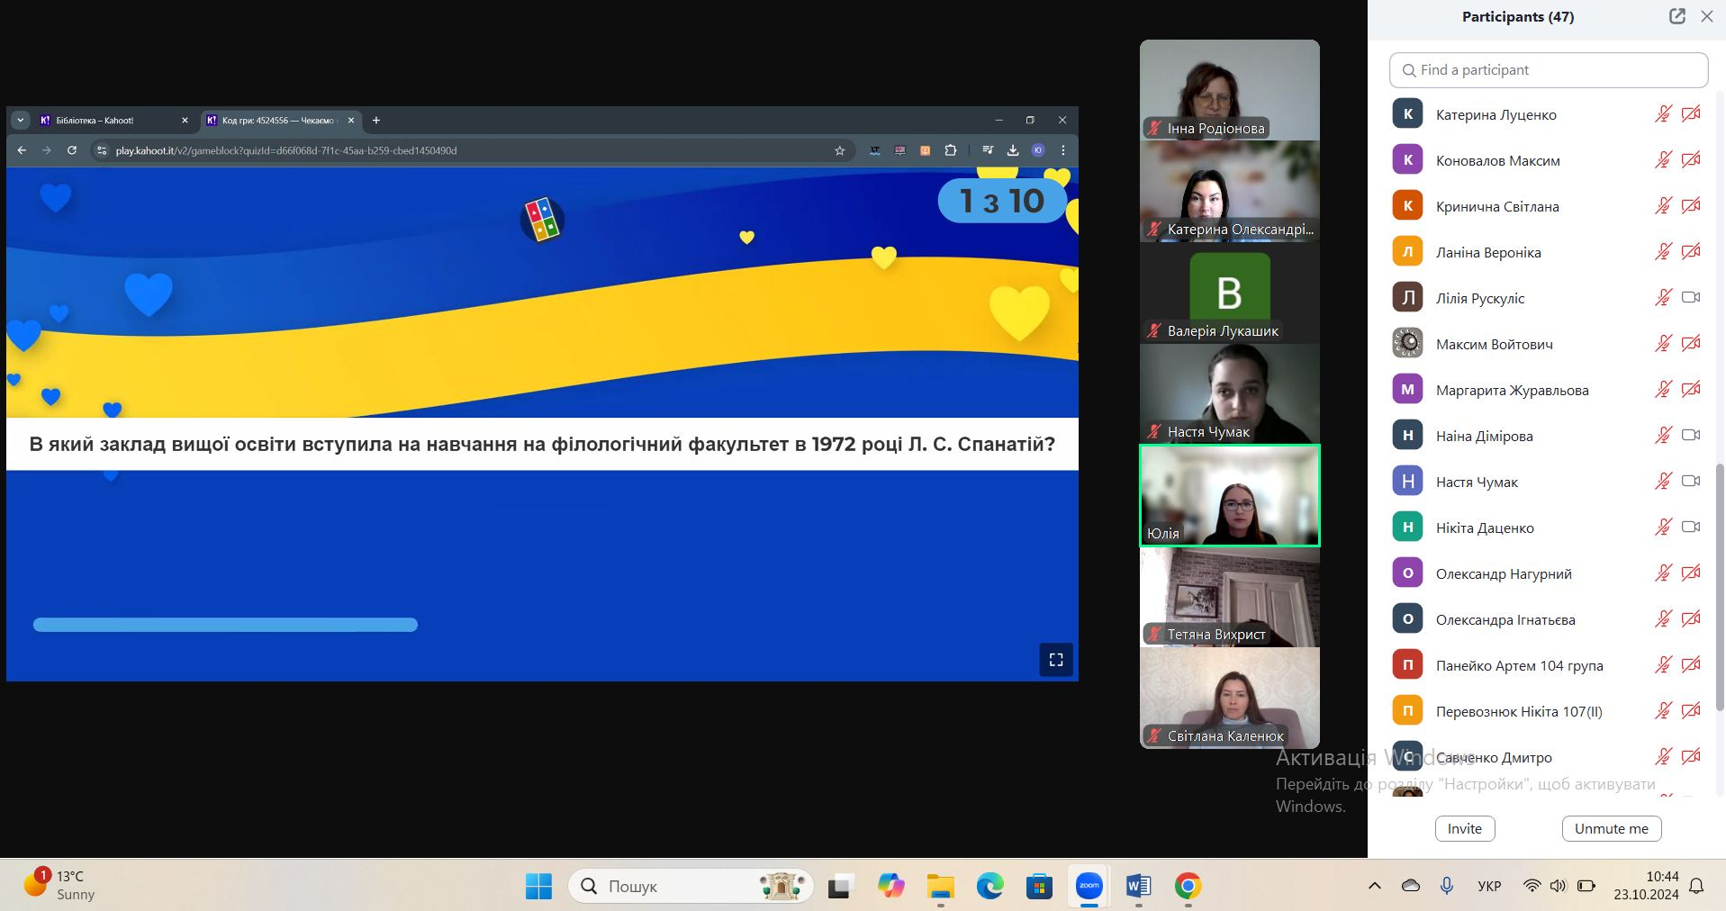Open the Chrome downloads icon
The height and width of the screenshot is (911, 1726).
[1012, 150]
